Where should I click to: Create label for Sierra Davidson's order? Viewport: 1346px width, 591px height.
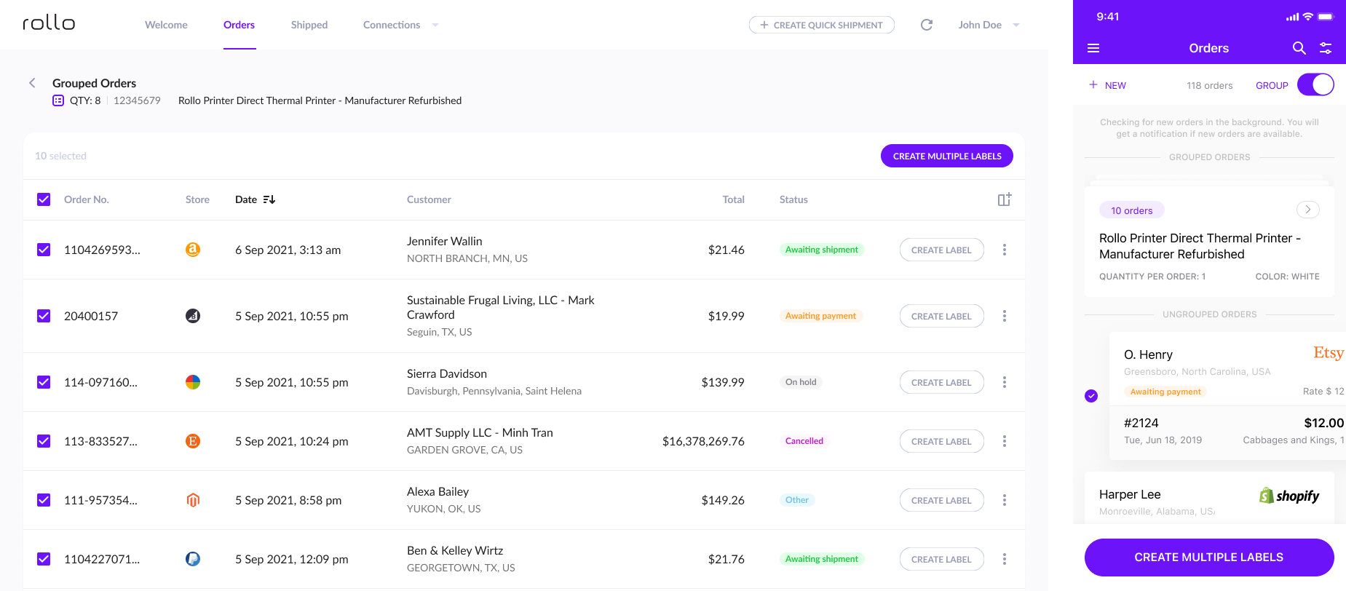pyautogui.click(x=941, y=382)
